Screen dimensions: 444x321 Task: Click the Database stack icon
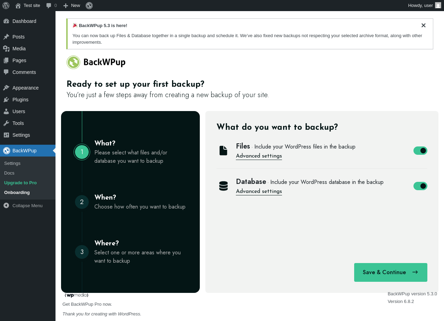[x=223, y=186]
